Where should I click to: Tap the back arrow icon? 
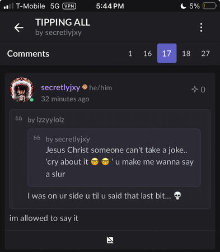(19, 27)
